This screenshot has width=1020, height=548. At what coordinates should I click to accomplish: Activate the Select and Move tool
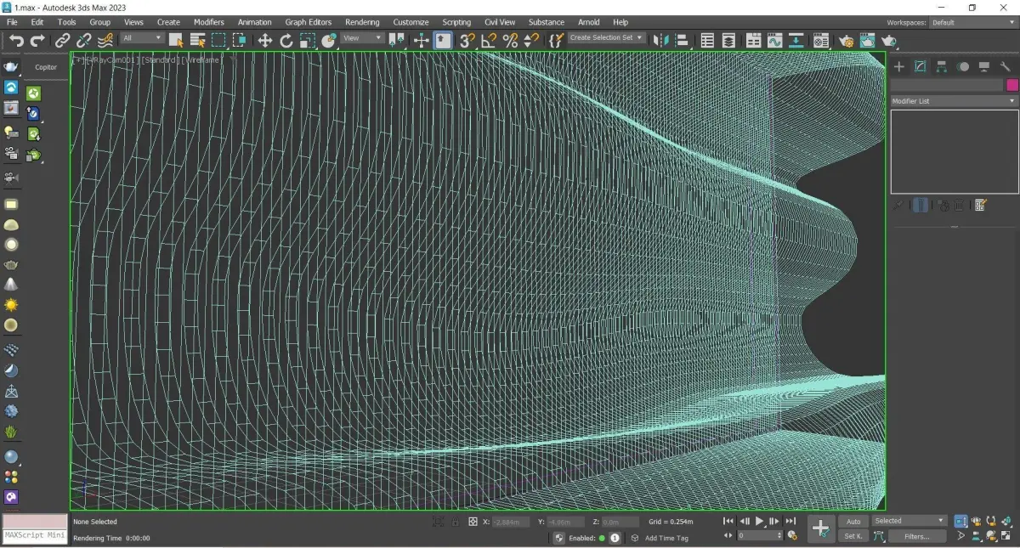(x=265, y=40)
